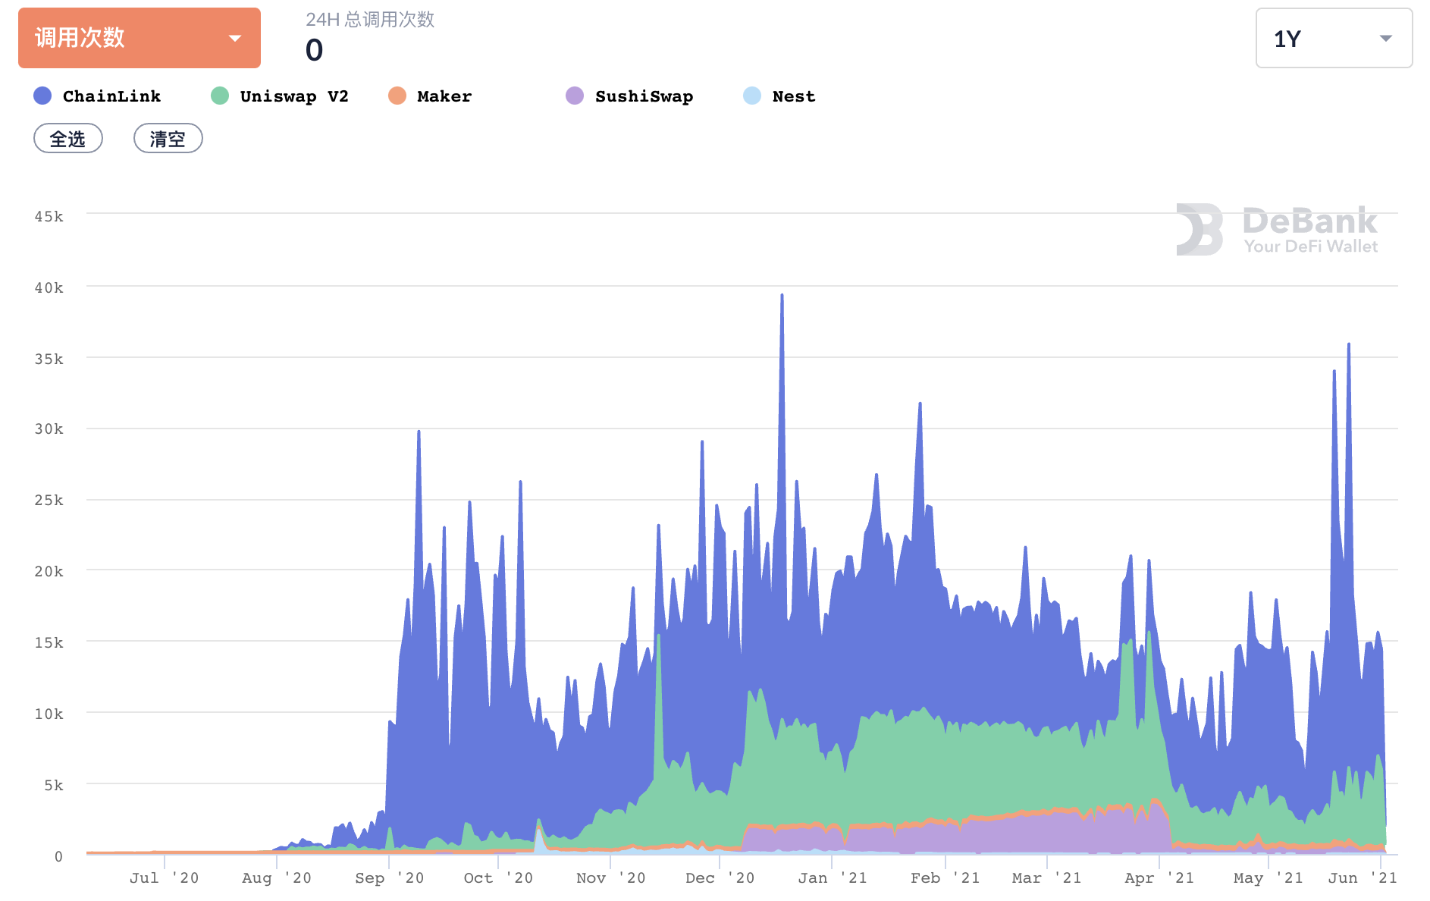The width and height of the screenshot is (1430, 901).
Task: Click the 20k y-axis label
Action: point(49,572)
